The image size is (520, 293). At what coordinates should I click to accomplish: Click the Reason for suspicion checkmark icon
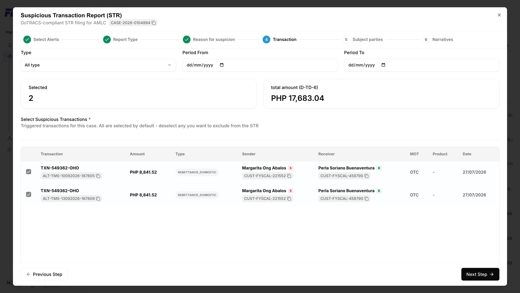tap(187, 39)
